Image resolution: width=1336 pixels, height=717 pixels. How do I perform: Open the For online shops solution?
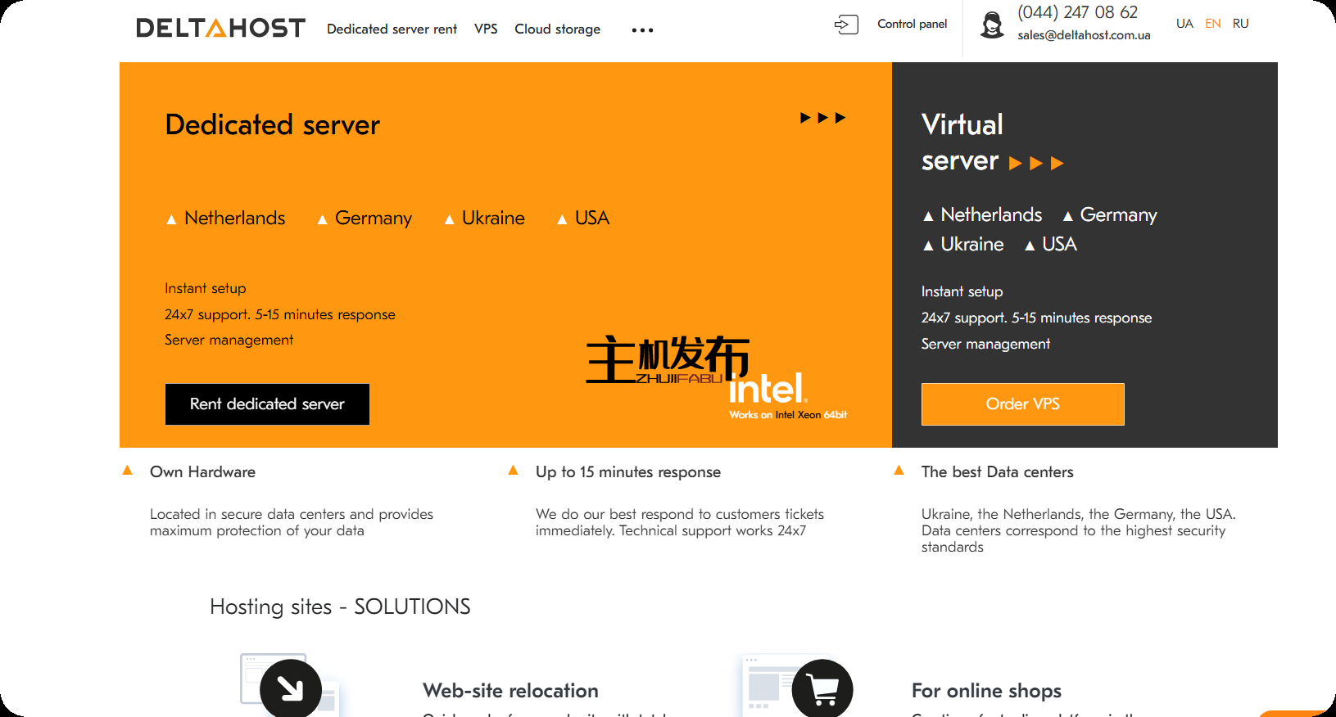click(986, 691)
